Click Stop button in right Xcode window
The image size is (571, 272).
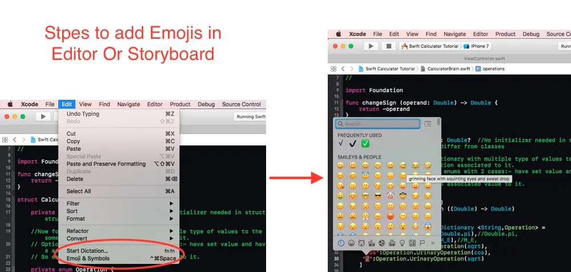(x=388, y=46)
